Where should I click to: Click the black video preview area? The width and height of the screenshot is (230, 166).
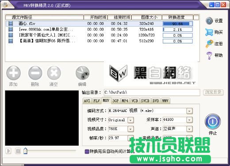click(x=42, y=118)
